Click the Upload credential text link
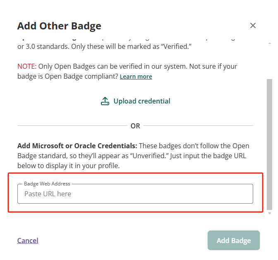The image size is (278, 260). point(141,101)
